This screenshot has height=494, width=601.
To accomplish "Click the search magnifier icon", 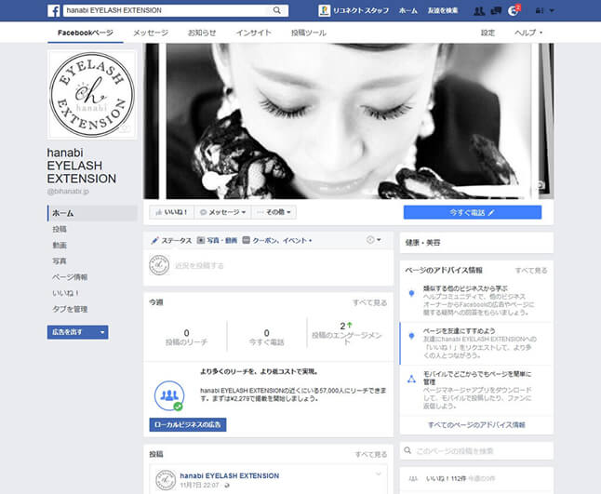I will (x=277, y=10).
